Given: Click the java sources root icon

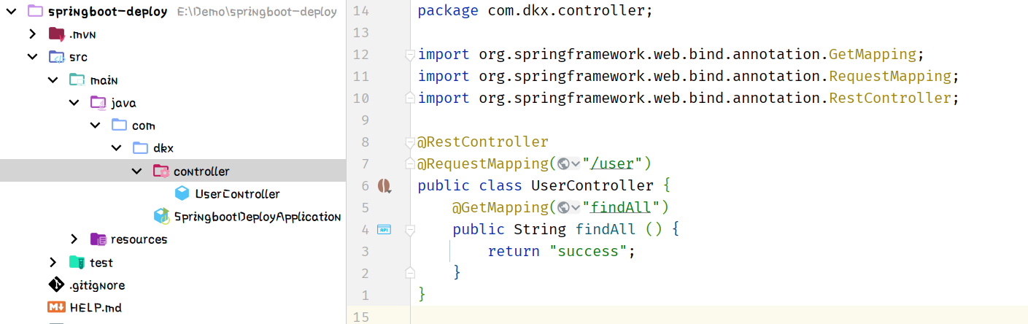Looking at the screenshot, I should click(x=98, y=103).
